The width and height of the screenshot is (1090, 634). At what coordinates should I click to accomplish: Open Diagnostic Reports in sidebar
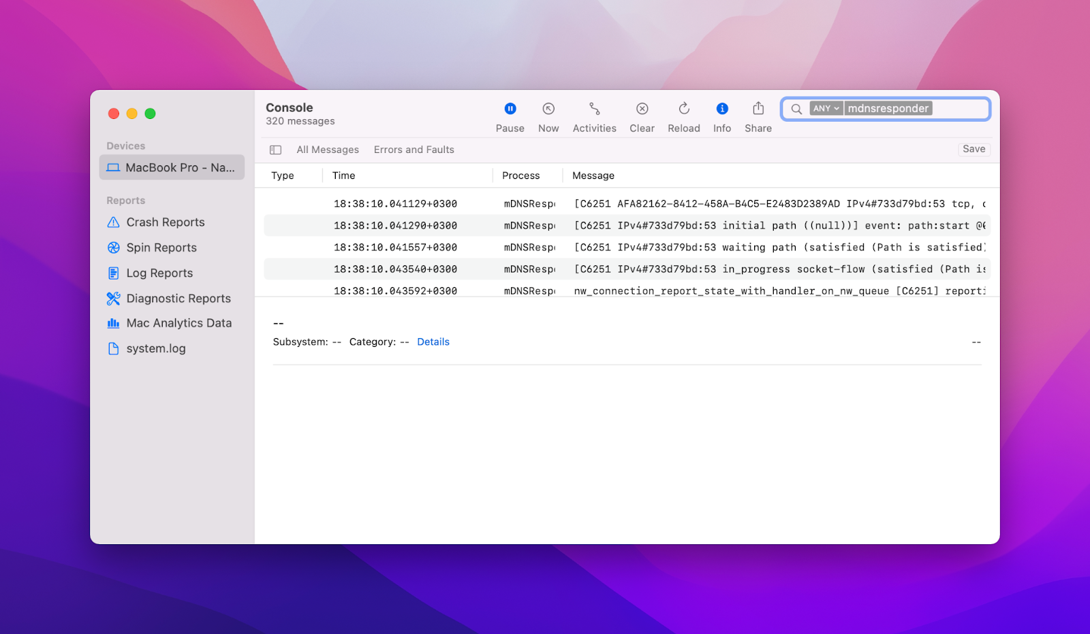(x=178, y=298)
